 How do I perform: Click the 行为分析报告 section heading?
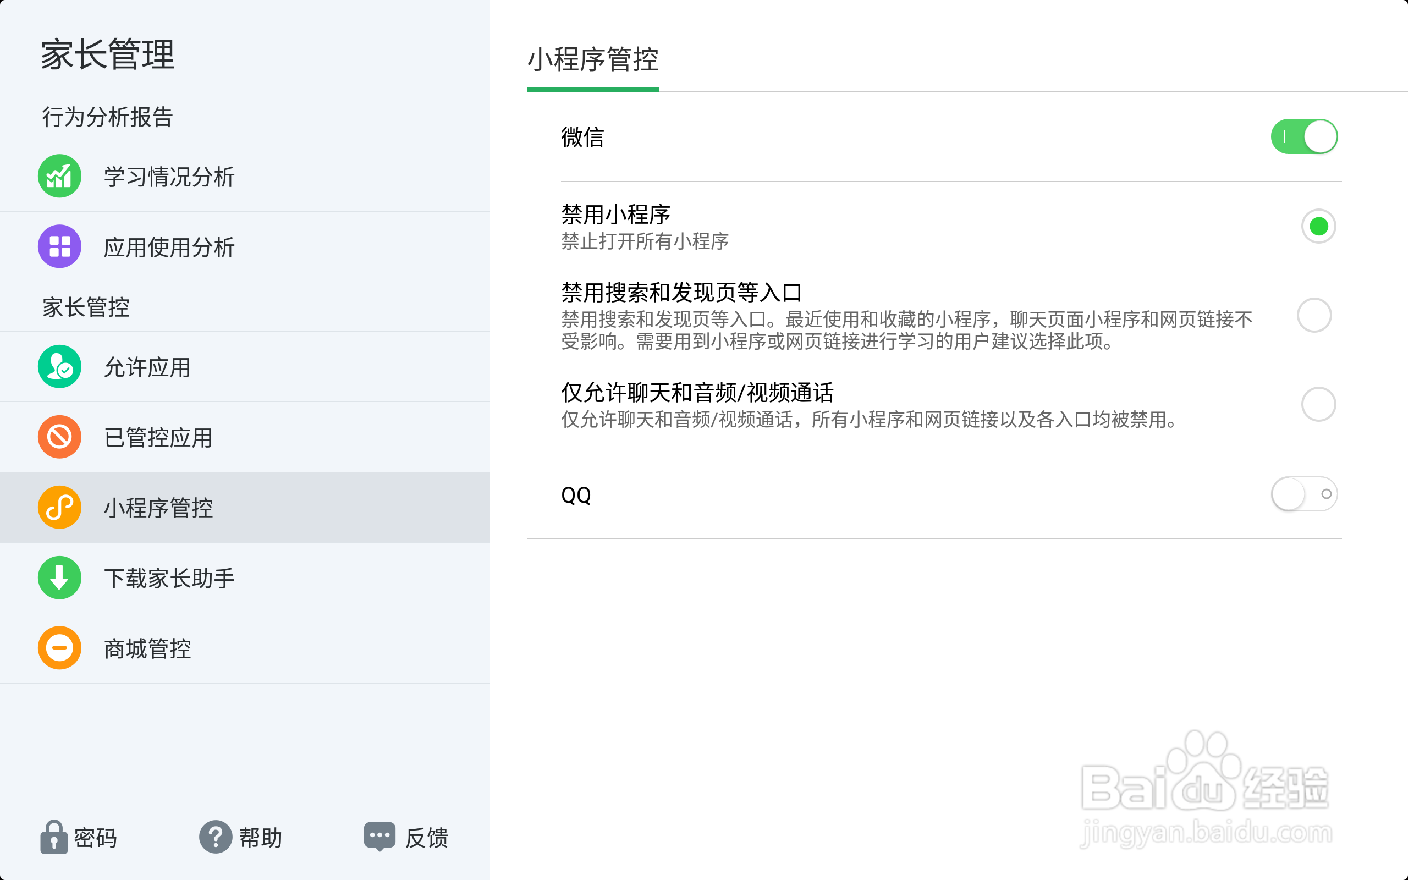point(108,117)
